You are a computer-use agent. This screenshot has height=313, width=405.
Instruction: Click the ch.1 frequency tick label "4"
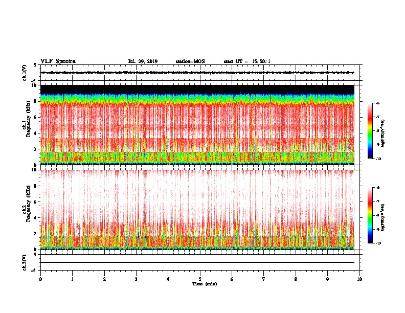[35, 133]
